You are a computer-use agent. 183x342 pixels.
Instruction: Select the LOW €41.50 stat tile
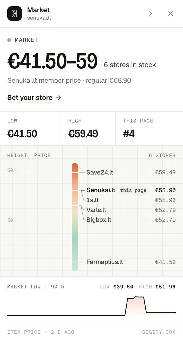coord(30,128)
